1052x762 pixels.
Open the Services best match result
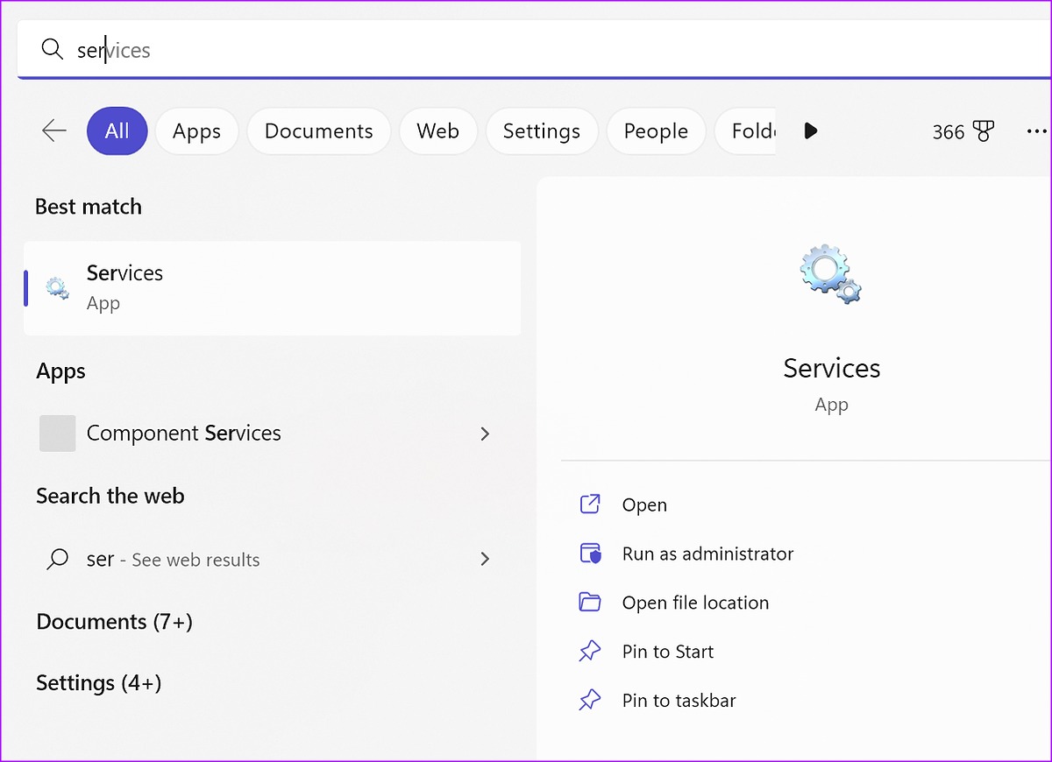(x=272, y=288)
